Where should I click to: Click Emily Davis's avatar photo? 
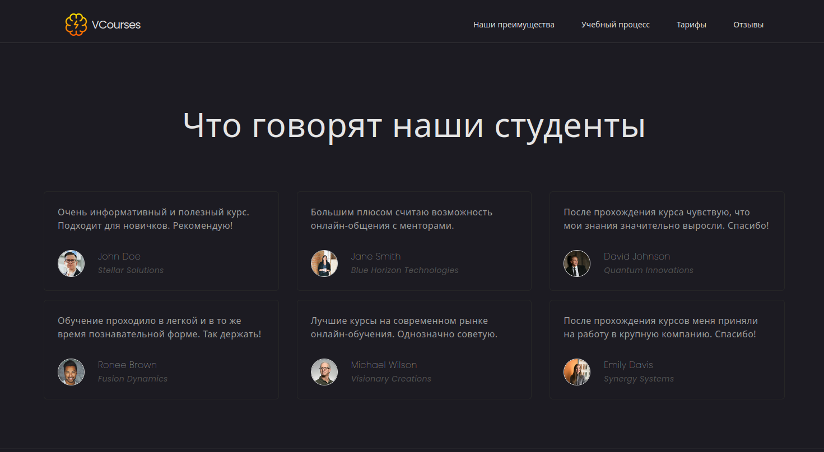point(577,372)
